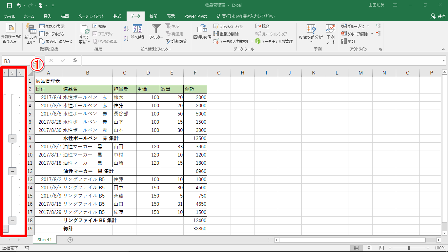Open the アウトライン dialog launcher

click(381, 49)
